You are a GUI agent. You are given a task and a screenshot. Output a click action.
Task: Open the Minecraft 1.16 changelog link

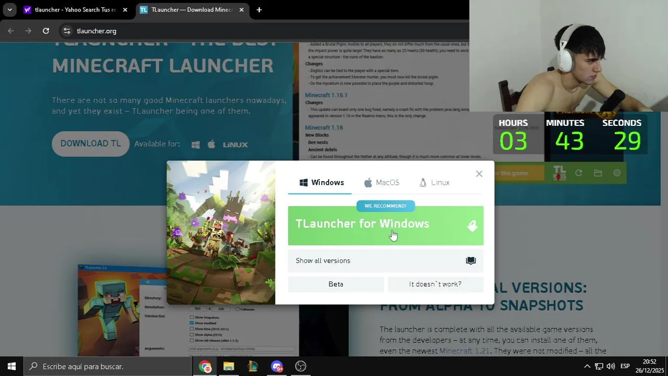coord(324,127)
